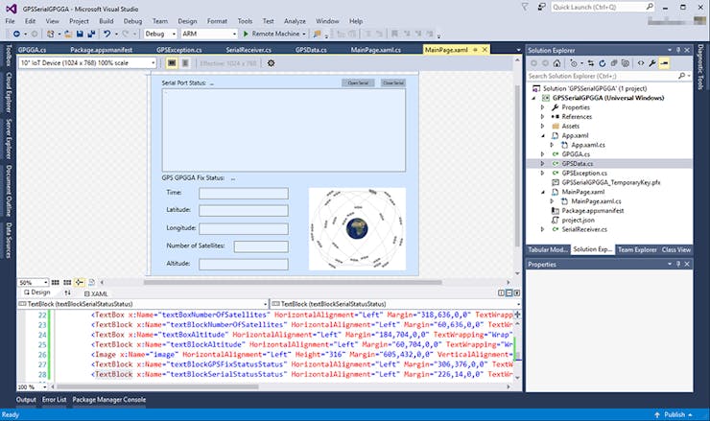This screenshot has width=710, height=421.
Task: Expand the References node in Solution Explorer
Action: pyautogui.click(x=542, y=117)
